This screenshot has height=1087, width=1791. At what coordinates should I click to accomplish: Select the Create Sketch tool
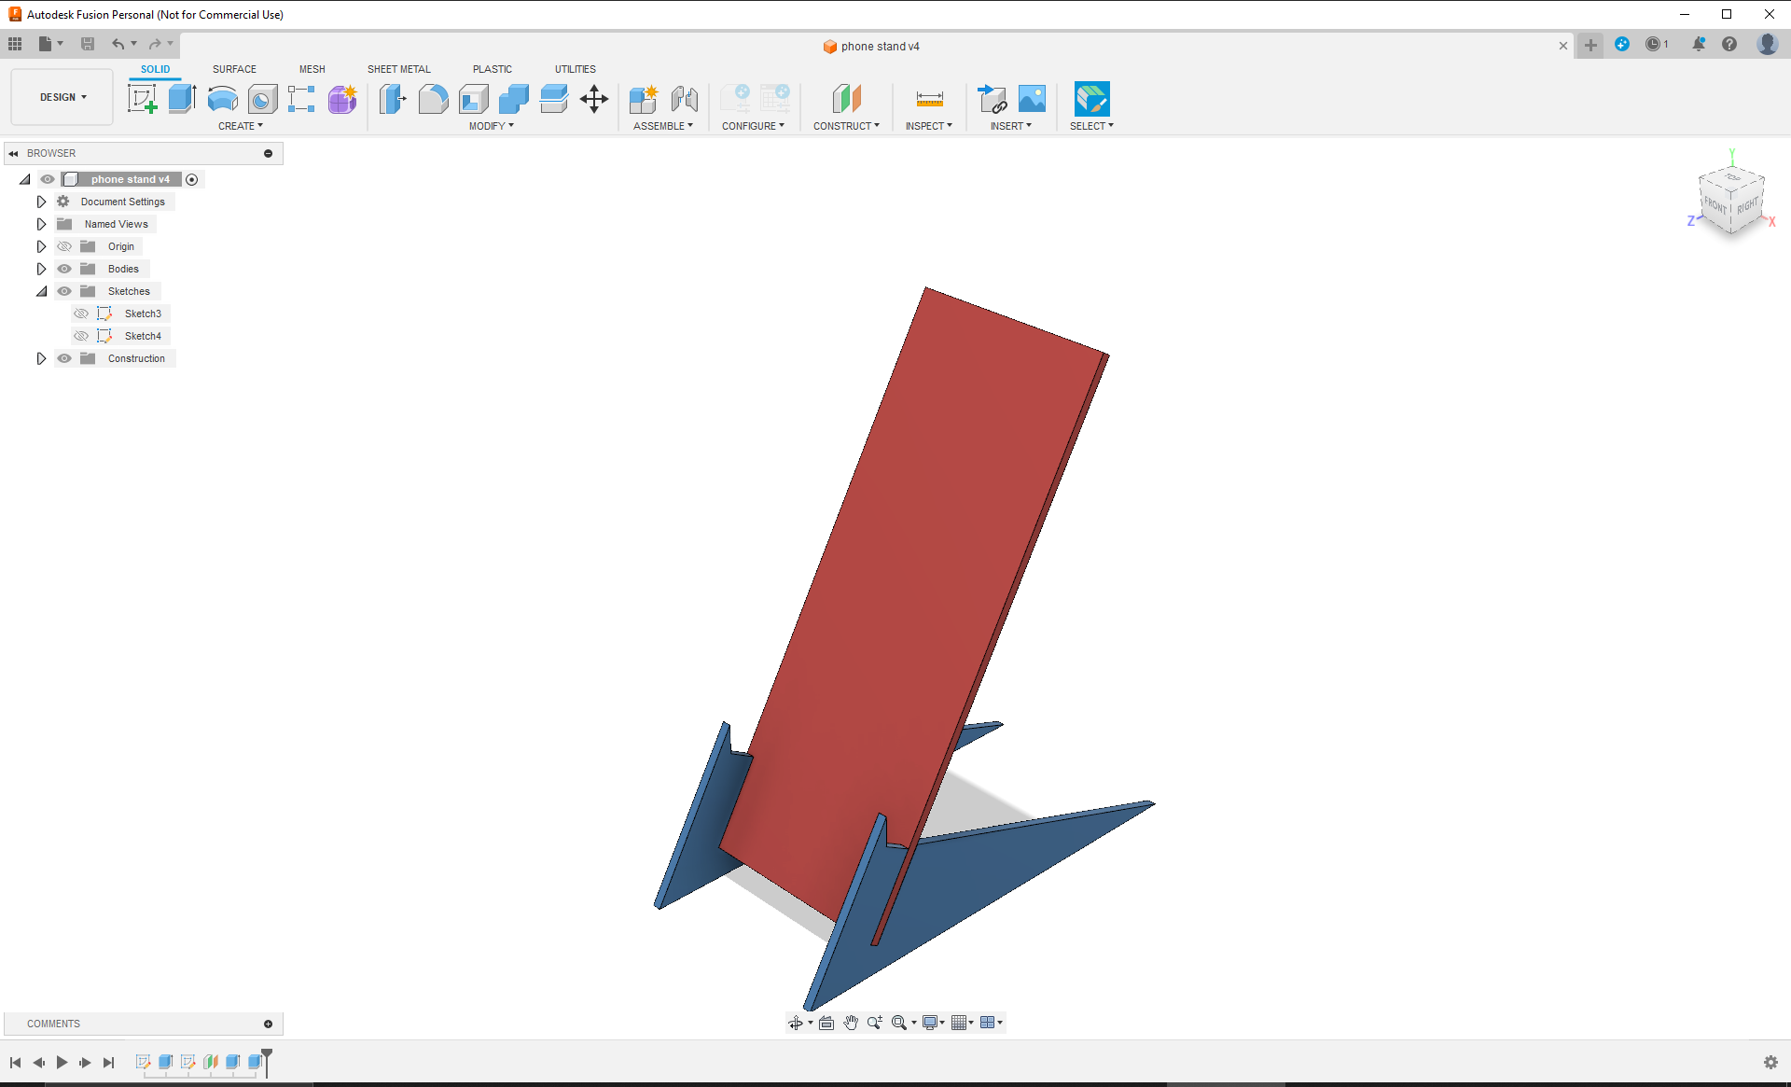click(x=143, y=98)
